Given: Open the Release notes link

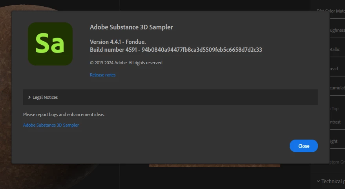Looking at the screenshot, I should [103, 75].
